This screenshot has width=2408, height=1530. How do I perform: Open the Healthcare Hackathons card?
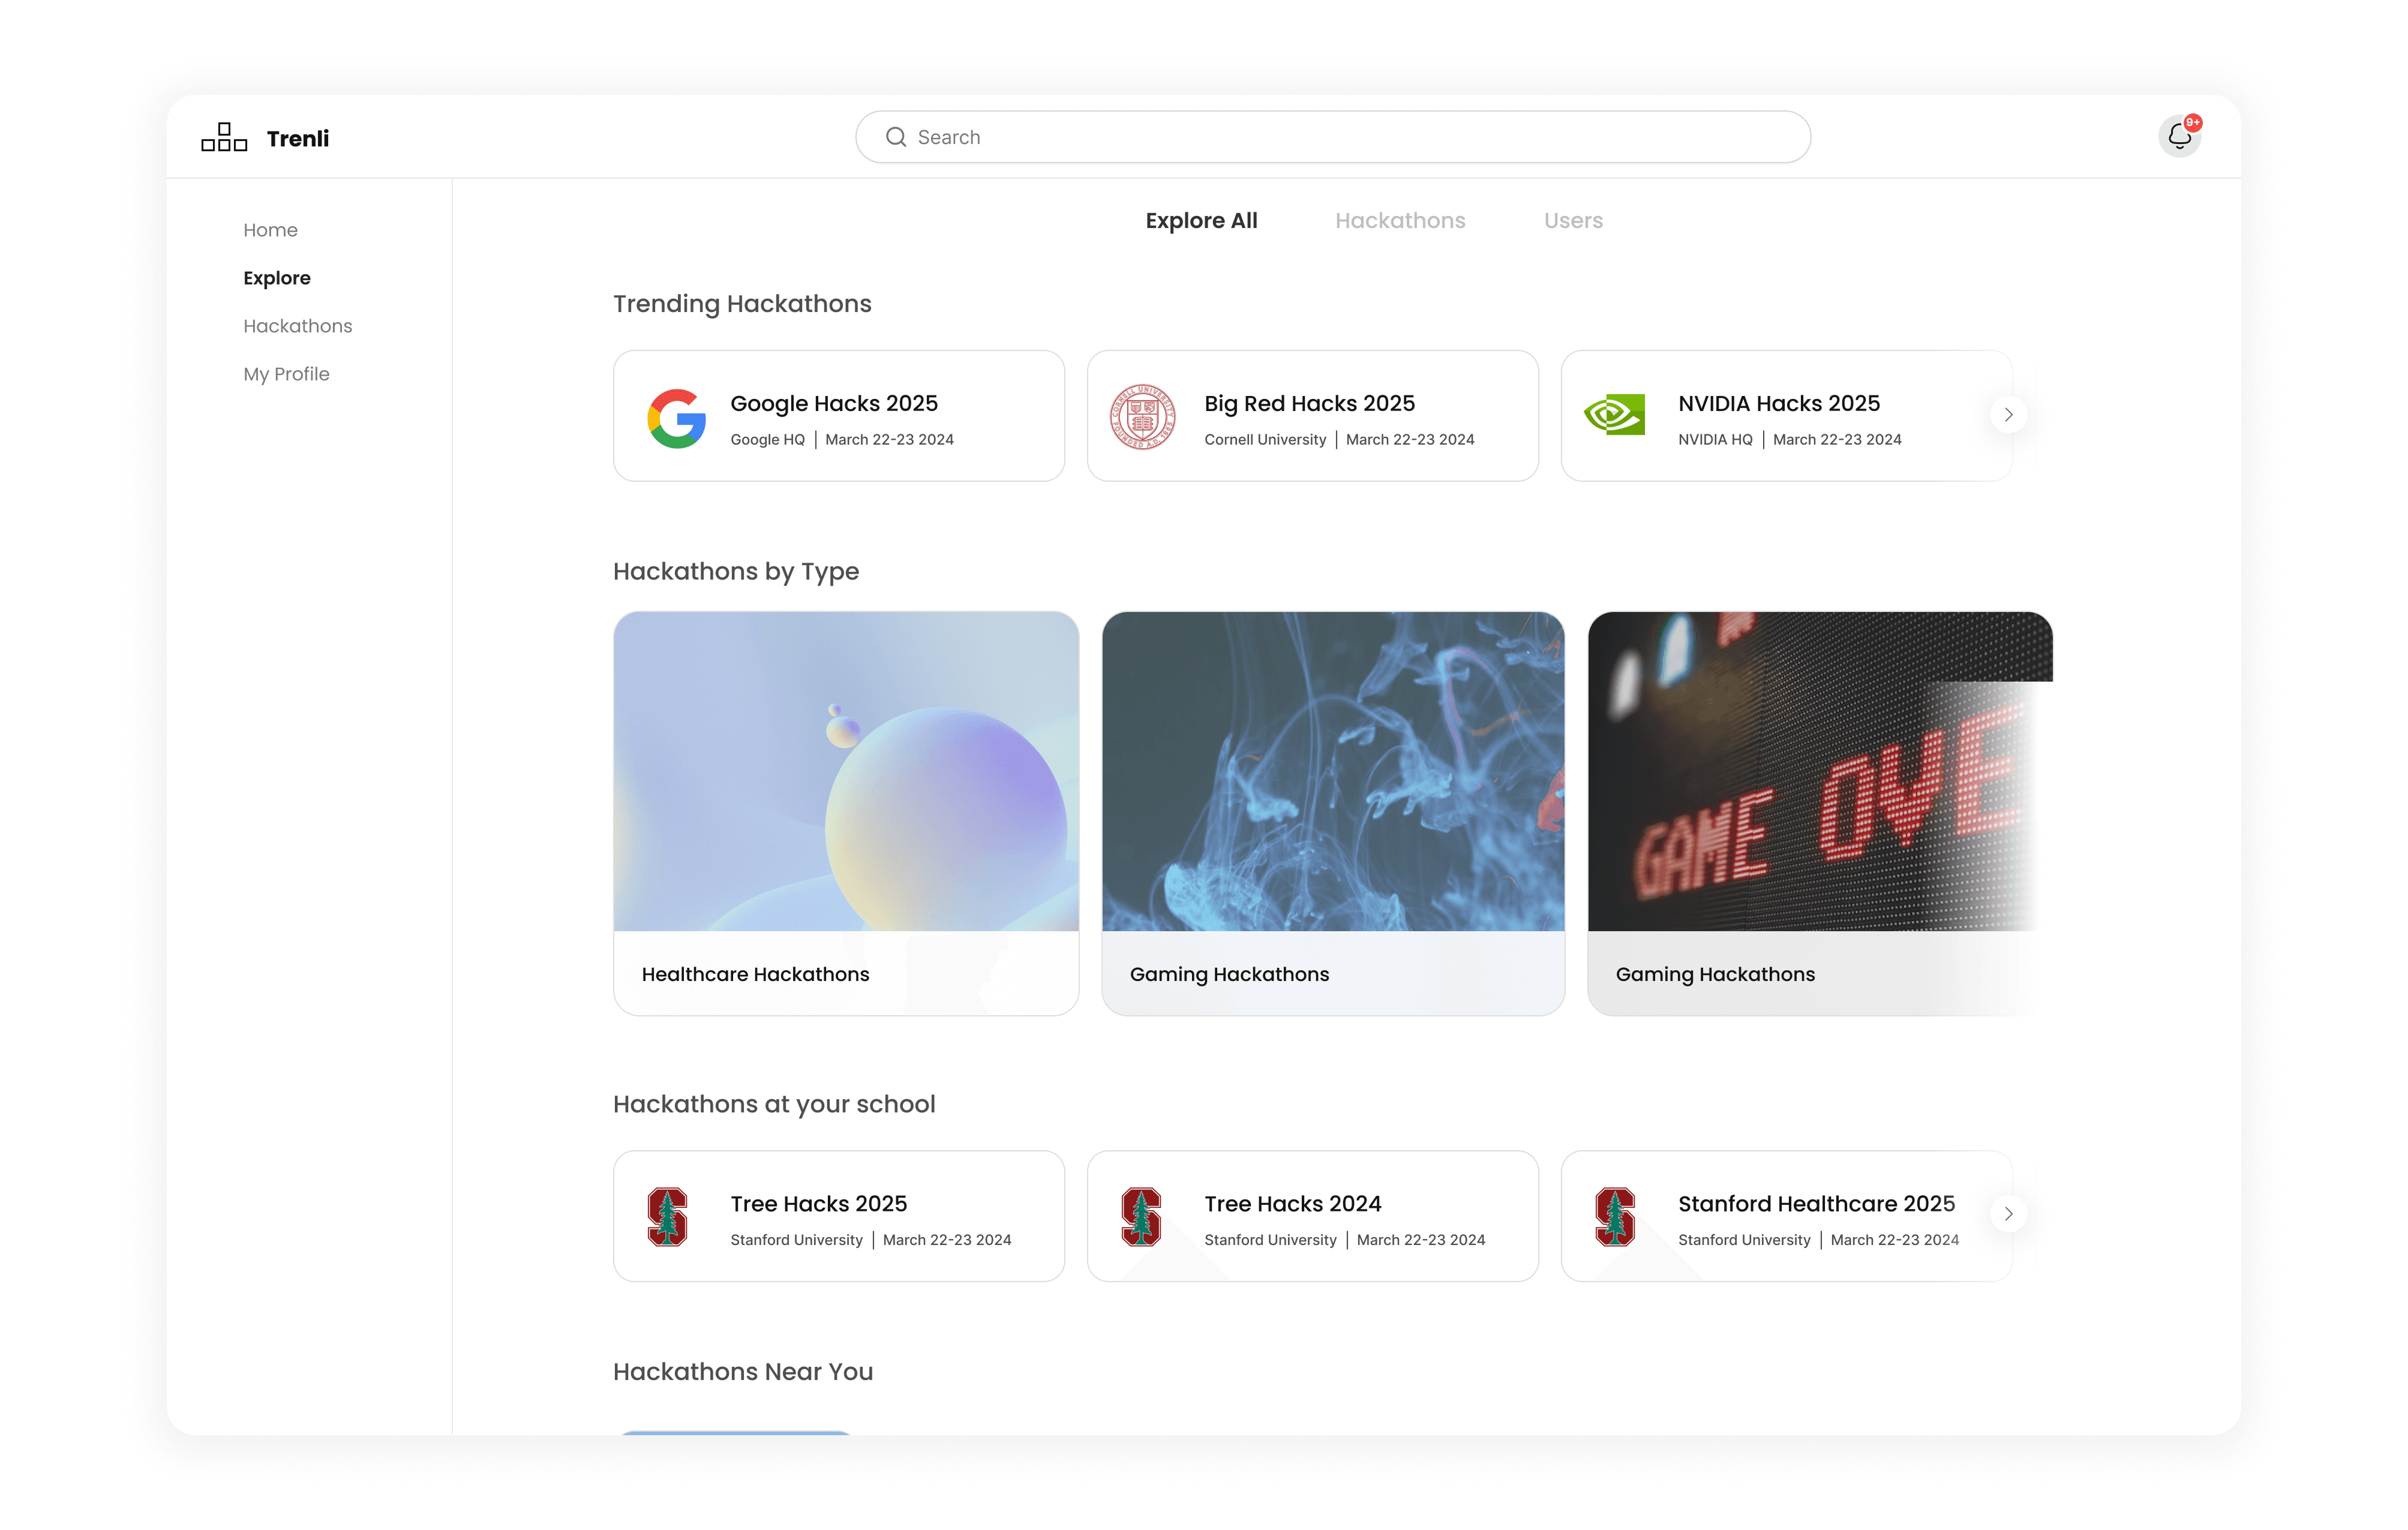click(x=845, y=813)
